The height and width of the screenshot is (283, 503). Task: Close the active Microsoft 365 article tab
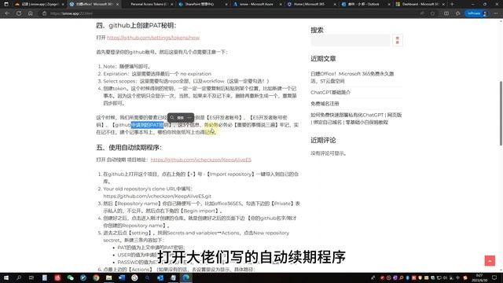[117, 4]
